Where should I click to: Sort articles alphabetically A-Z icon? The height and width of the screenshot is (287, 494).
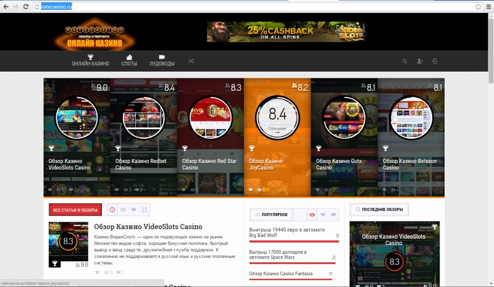coord(144,210)
